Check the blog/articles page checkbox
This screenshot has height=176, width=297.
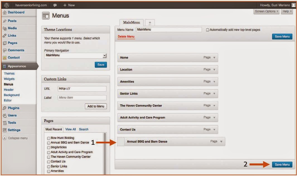point(49,148)
